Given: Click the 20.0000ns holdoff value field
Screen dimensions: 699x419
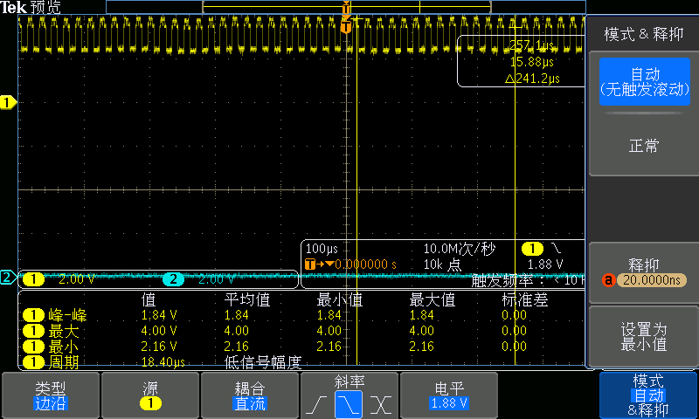Looking at the screenshot, I should (x=651, y=280).
